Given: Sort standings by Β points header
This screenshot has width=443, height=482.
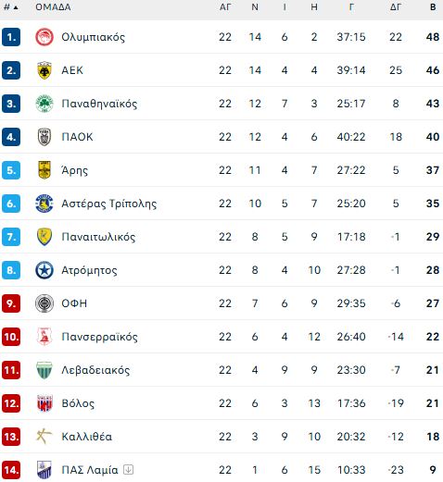Looking at the screenshot, I should coord(433,7).
